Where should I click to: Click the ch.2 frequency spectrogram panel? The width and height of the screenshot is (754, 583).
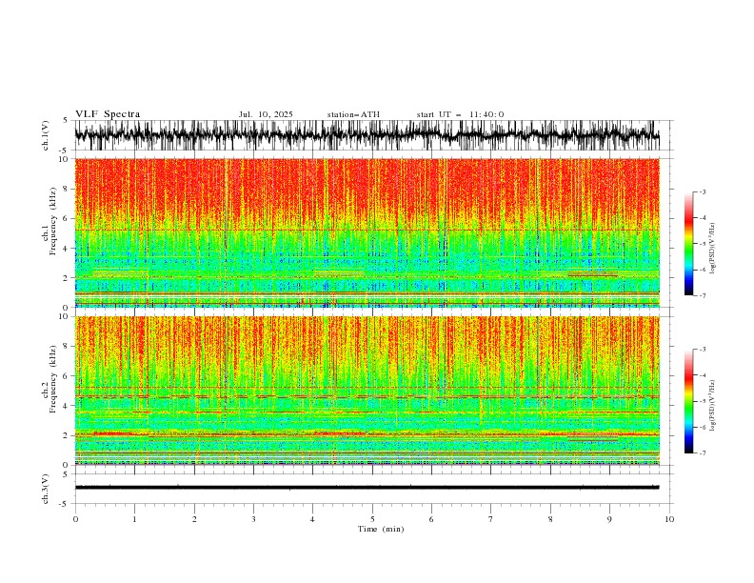click(x=367, y=391)
